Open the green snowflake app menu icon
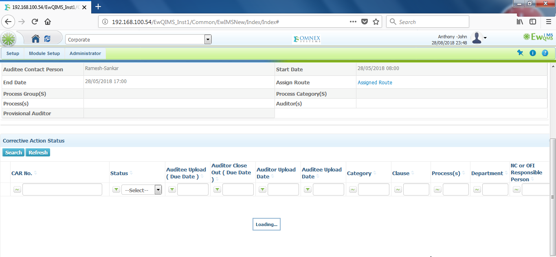This screenshot has width=556, height=257. point(8,39)
